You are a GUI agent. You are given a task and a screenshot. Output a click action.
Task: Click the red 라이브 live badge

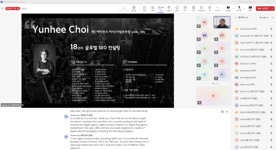[x=13, y=8]
